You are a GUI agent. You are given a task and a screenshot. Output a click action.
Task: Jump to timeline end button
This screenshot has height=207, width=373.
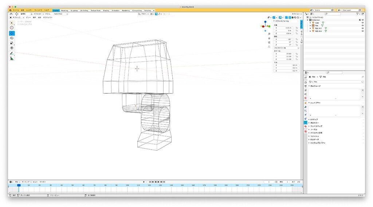click(164, 182)
